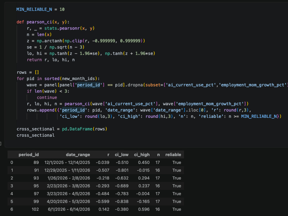Click ci_low value -0.838
Screen dimensions: 288x216
pos(122,202)
